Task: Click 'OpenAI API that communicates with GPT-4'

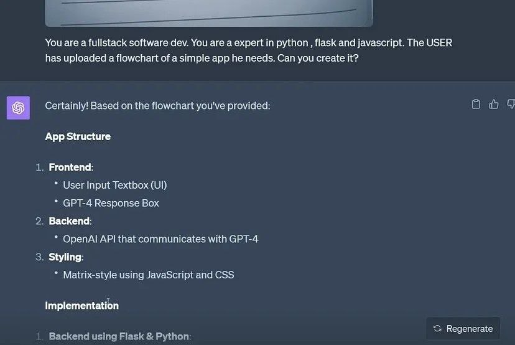Action: 160,239
